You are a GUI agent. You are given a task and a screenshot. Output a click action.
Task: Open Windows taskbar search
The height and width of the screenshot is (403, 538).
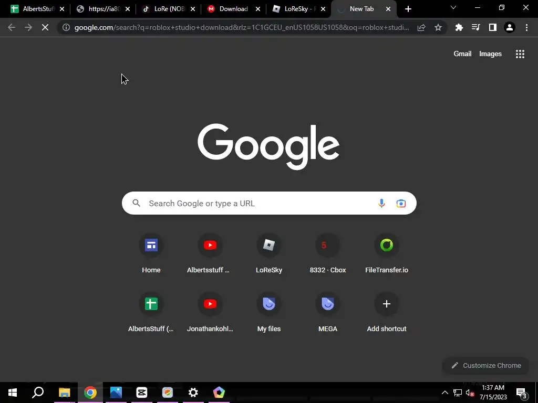click(38, 393)
